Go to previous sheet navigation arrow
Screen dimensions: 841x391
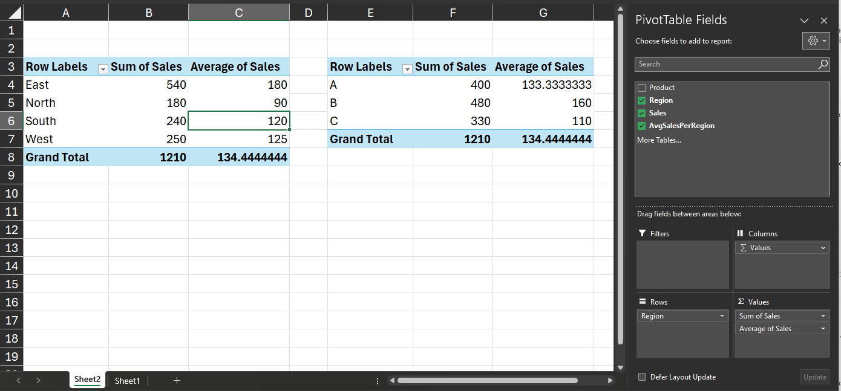19,381
